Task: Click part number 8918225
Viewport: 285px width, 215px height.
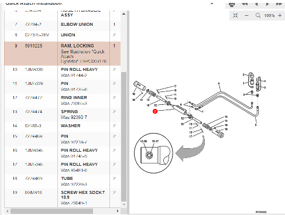Action: 33,46
